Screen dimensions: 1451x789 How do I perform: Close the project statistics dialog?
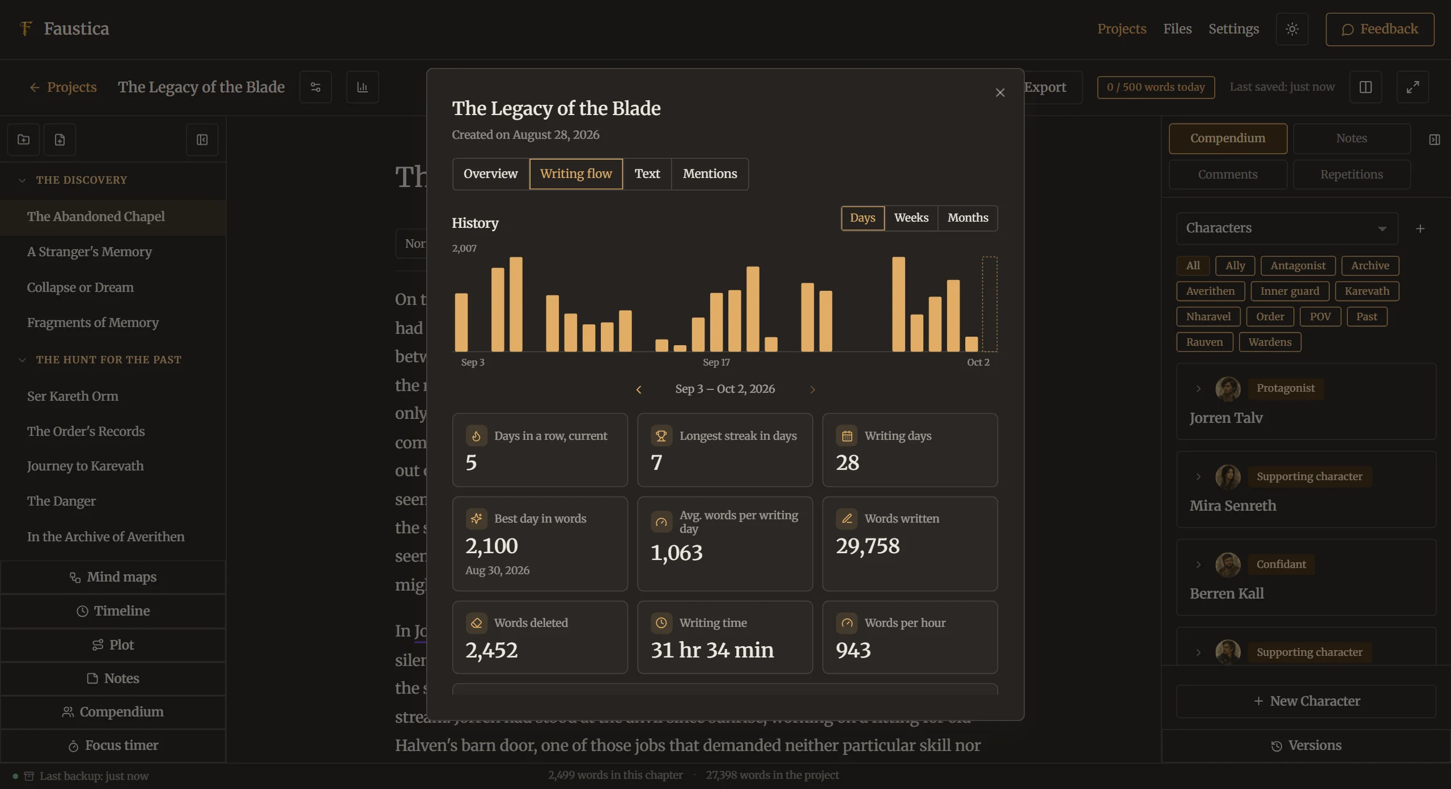tap(1000, 92)
